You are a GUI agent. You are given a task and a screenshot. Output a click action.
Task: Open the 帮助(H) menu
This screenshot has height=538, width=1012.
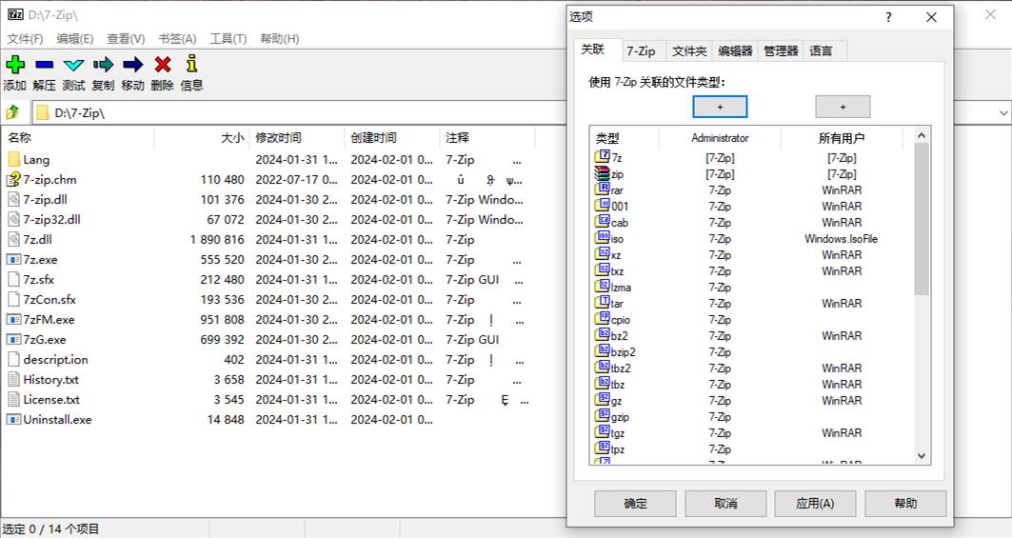coord(280,39)
